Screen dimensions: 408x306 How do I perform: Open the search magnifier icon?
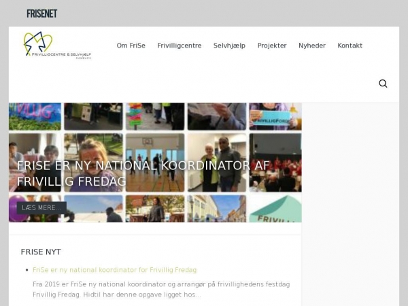(383, 84)
